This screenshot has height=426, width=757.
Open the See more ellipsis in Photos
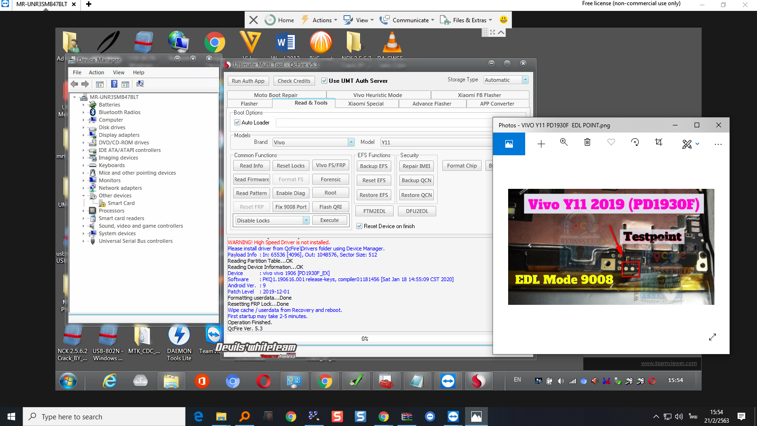tap(718, 144)
